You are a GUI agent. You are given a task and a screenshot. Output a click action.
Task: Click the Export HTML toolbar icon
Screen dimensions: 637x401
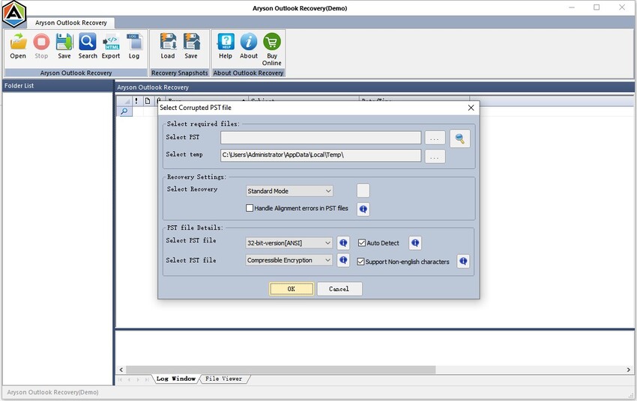point(111,43)
